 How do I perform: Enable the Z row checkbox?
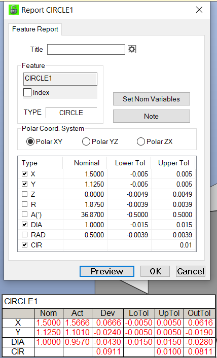(24, 194)
